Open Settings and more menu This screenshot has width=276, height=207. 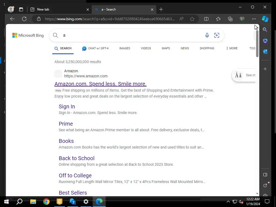[254, 19]
